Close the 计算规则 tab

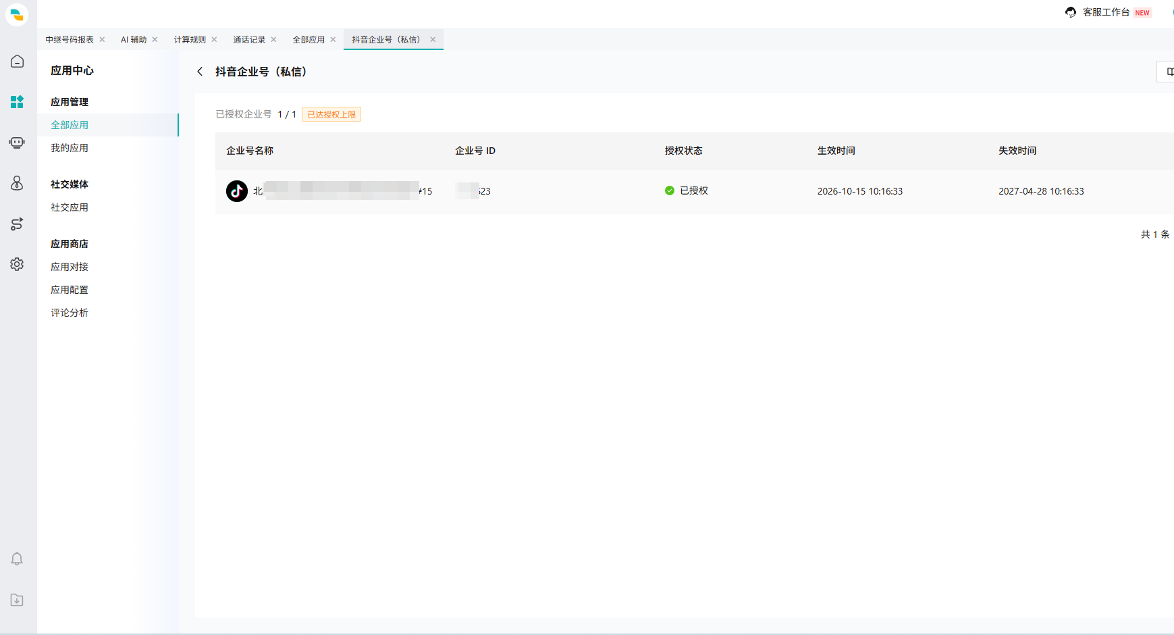pyautogui.click(x=214, y=39)
